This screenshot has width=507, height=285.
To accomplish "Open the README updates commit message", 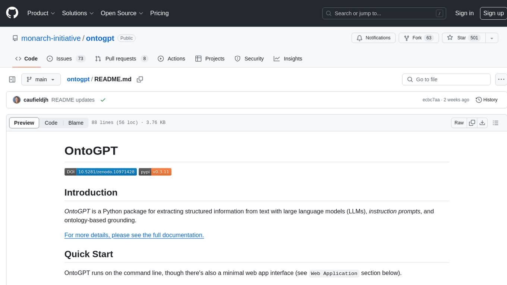I will [73, 100].
